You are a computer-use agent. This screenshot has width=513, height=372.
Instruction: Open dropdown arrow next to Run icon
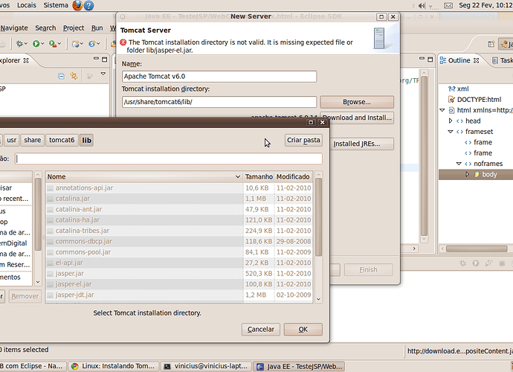(42, 44)
